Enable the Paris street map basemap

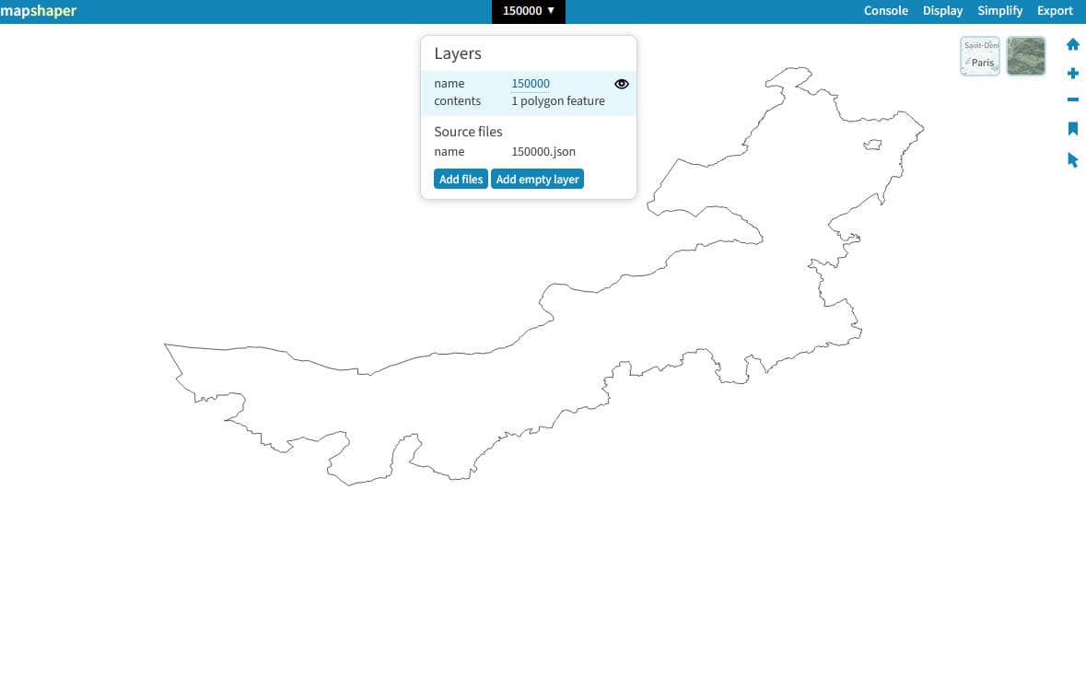tap(980, 56)
